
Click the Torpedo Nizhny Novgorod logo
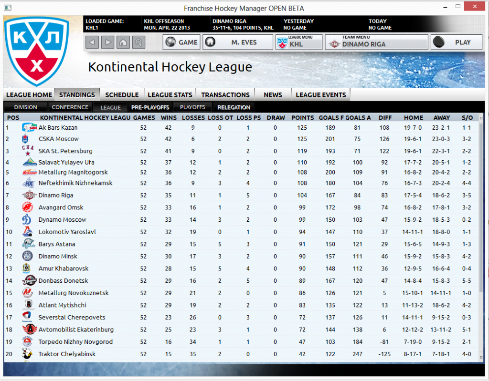pos(27,341)
